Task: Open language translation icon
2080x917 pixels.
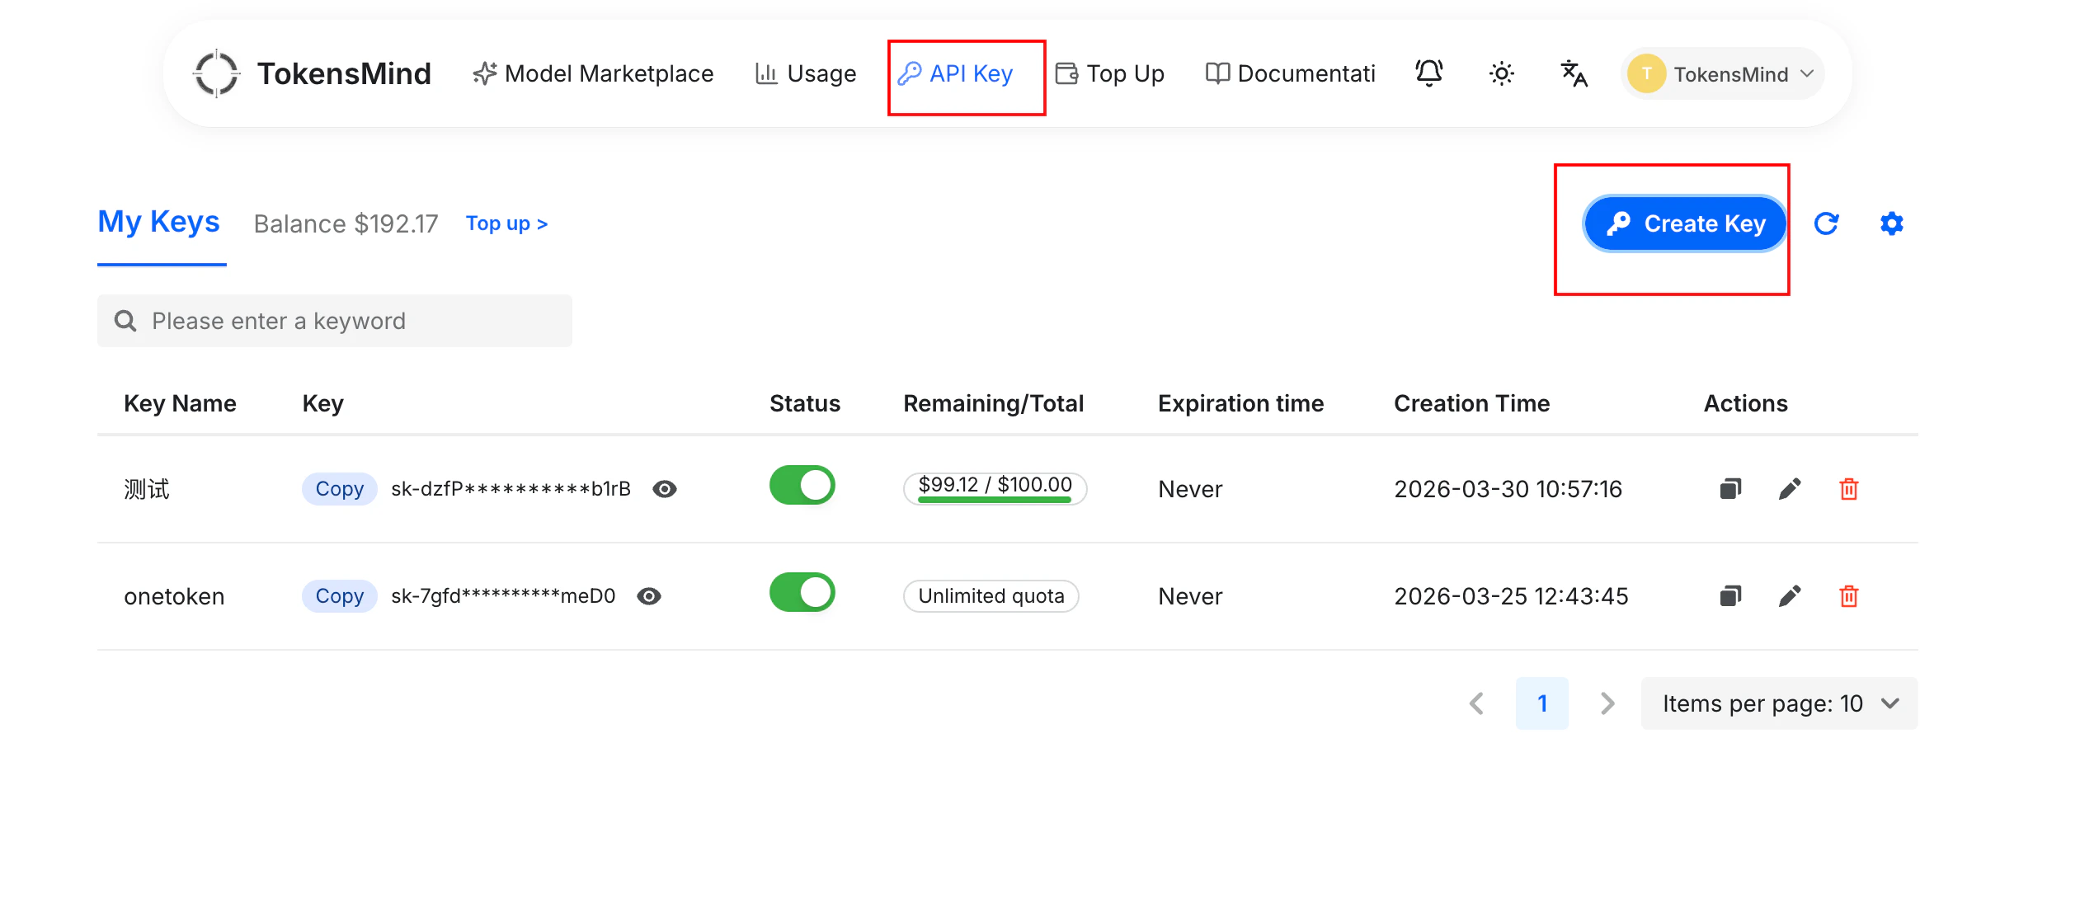Action: (1574, 73)
